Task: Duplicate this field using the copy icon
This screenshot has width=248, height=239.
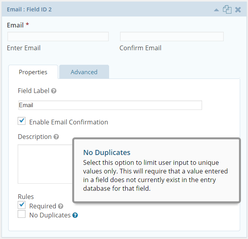Action: pos(227,9)
